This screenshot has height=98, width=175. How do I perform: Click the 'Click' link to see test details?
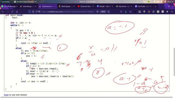(6, 95)
